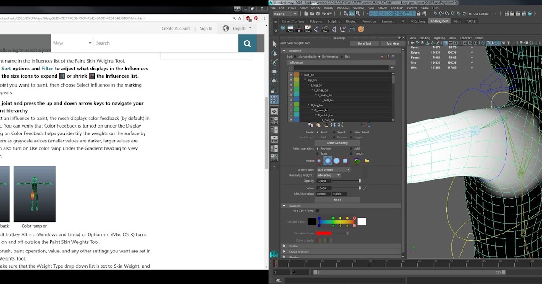This screenshot has height=284, width=542.
Task: Pick the Gaussian brush profile icon
Action: click(319, 160)
